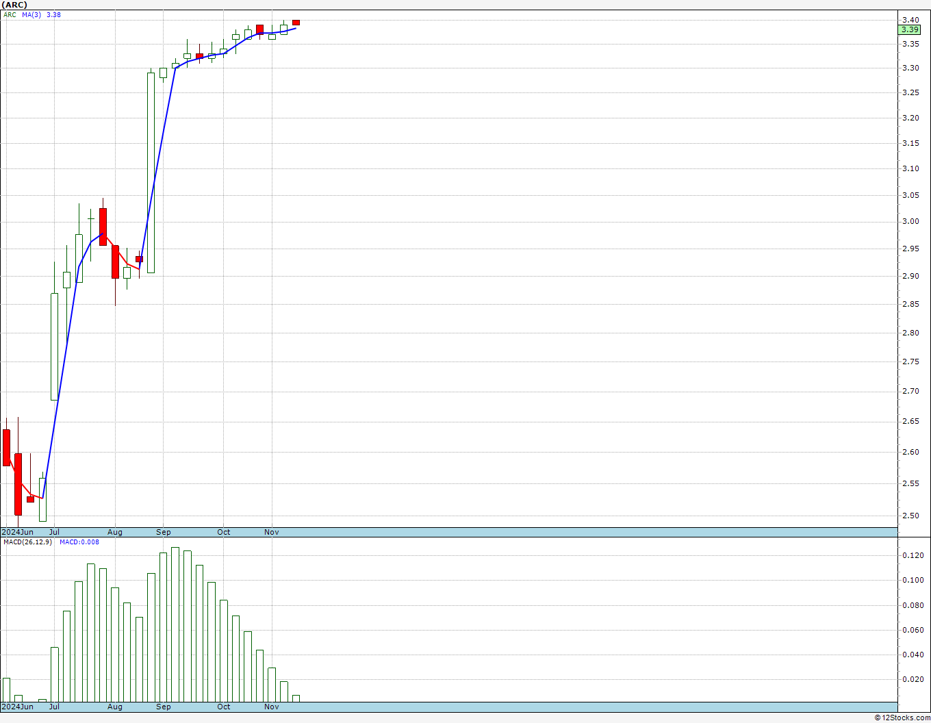Click the MACD(26,12,9) indicator label
The height and width of the screenshot is (723, 931).
coord(27,542)
